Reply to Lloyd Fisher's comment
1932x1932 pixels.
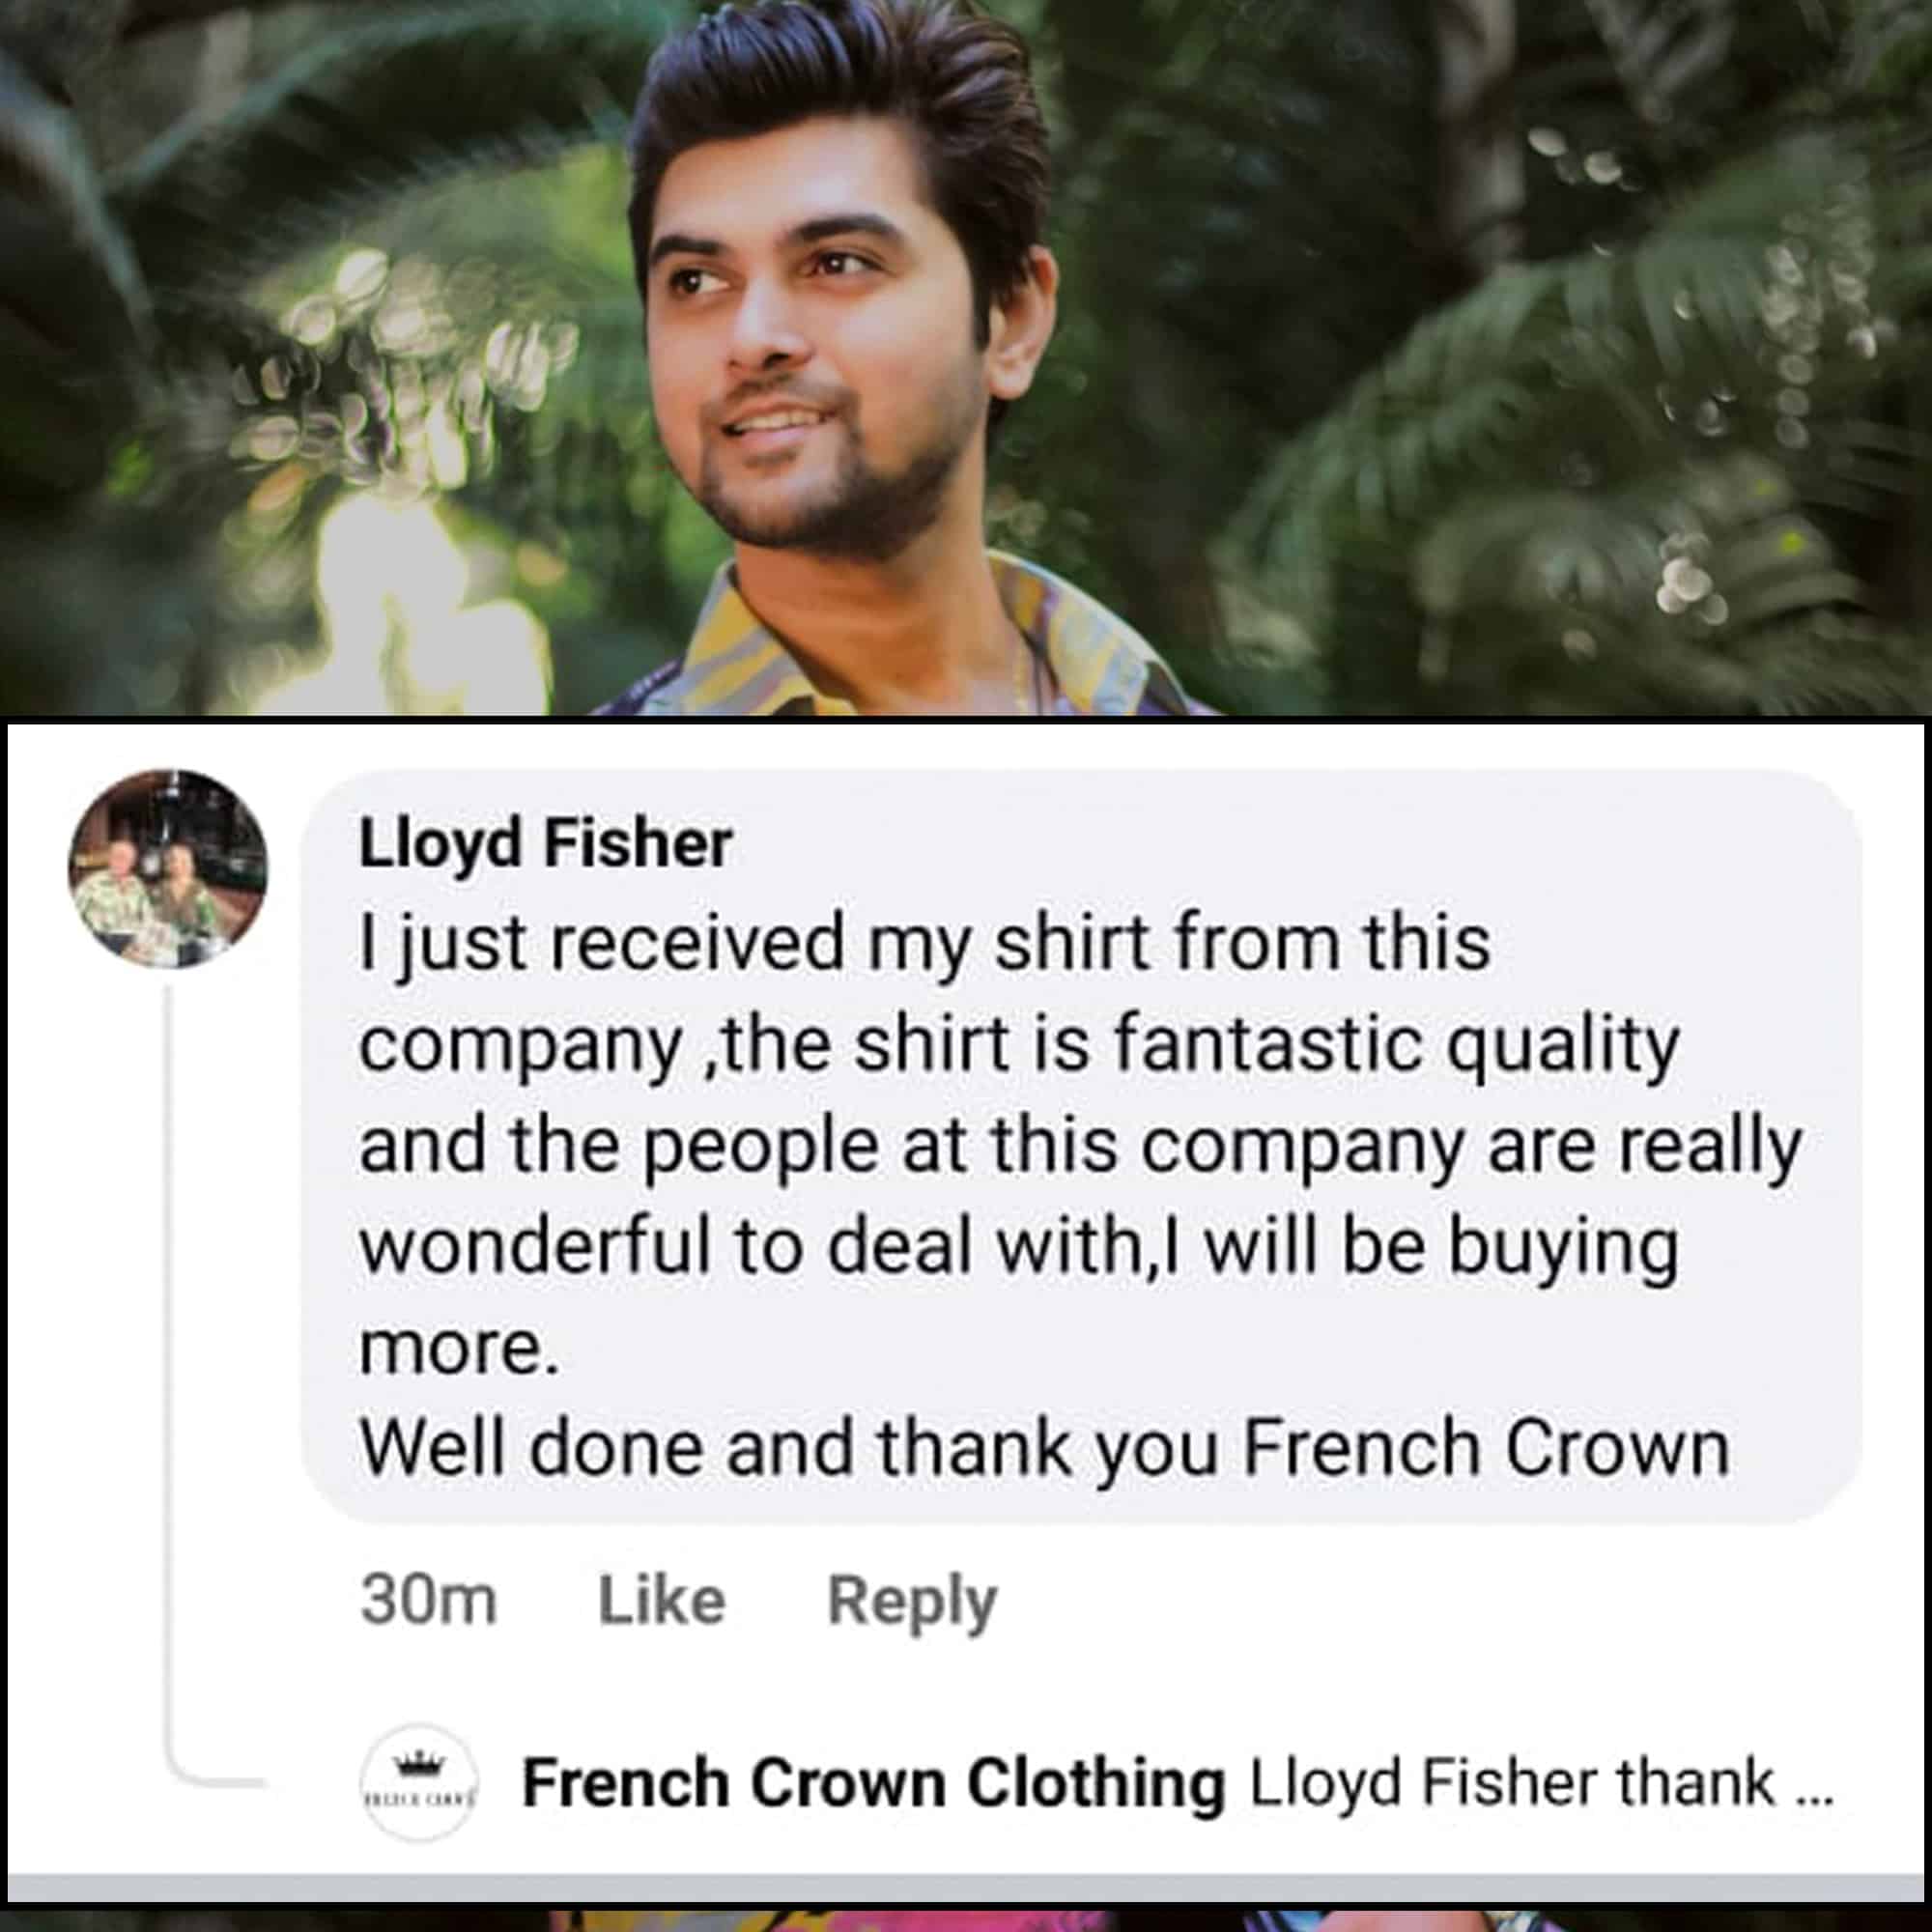[x=912, y=1601]
